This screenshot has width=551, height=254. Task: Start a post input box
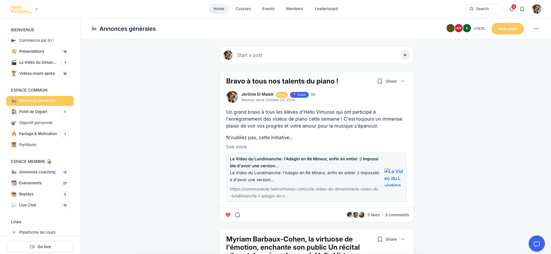coord(317,55)
